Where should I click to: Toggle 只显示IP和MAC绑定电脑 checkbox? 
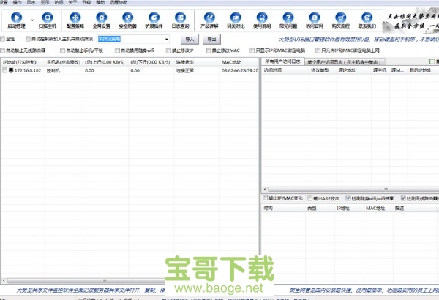coord(252,50)
